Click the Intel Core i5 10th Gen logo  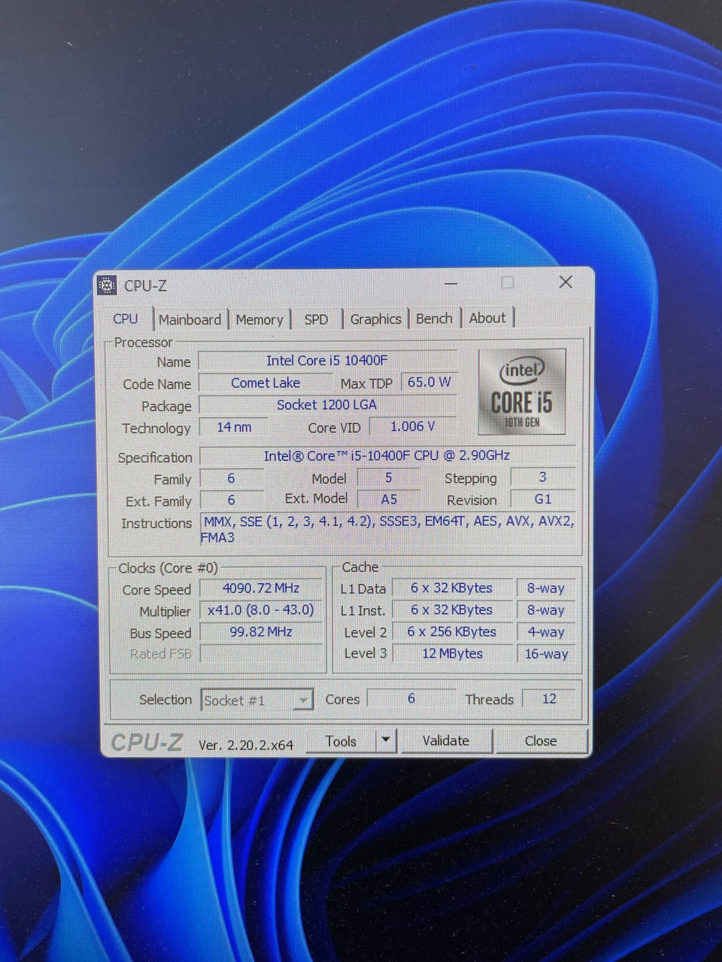(522, 392)
